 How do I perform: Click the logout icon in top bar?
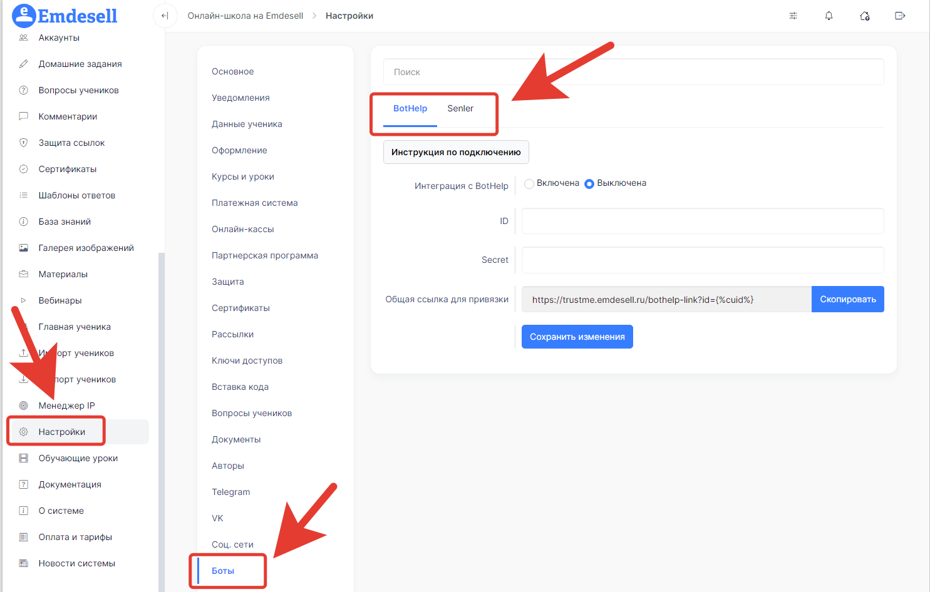click(900, 16)
